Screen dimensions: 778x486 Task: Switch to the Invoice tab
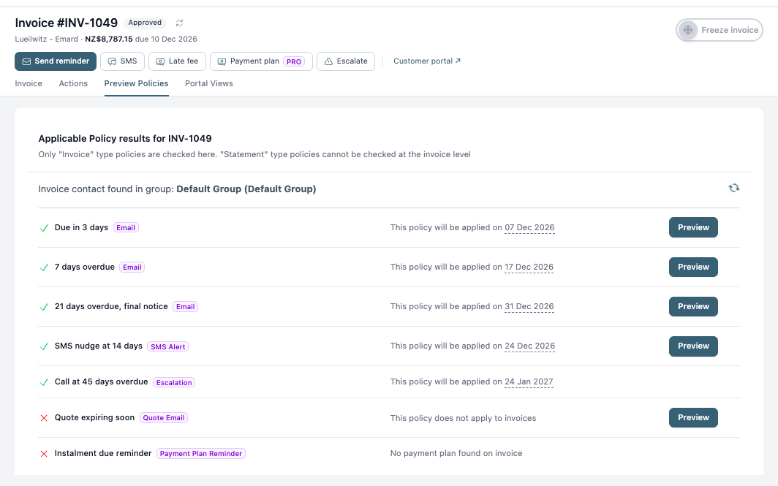click(x=29, y=83)
